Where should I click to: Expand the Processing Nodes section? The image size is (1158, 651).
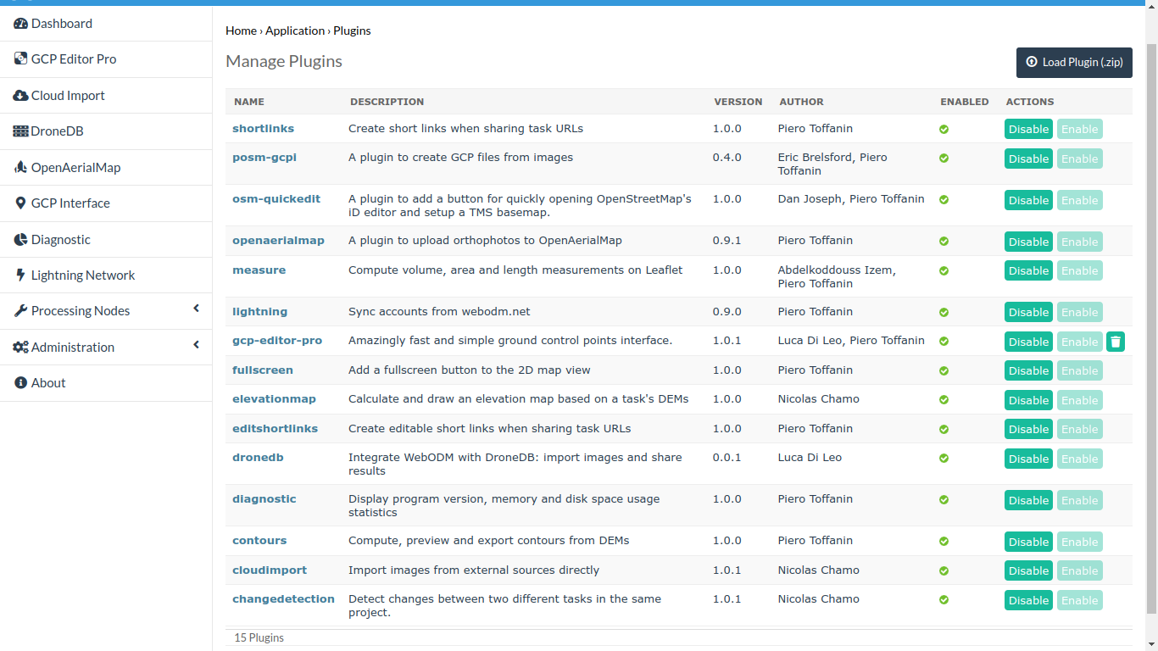(x=196, y=310)
